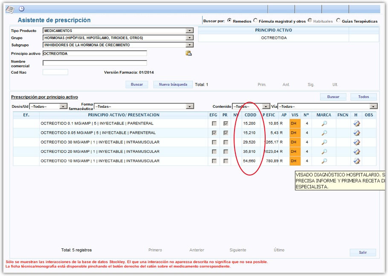The height and width of the screenshot is (276, 388).
Task: Click the Nombre comercial text field
Action: [95, 63]
